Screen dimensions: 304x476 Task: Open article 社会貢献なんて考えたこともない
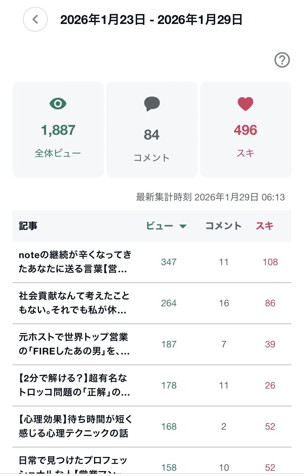[x=74, y=303]
